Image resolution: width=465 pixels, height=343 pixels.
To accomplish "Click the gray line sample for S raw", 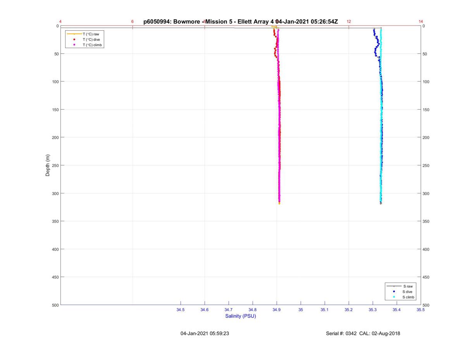I will pyautogui.click(x=394, y=286).
